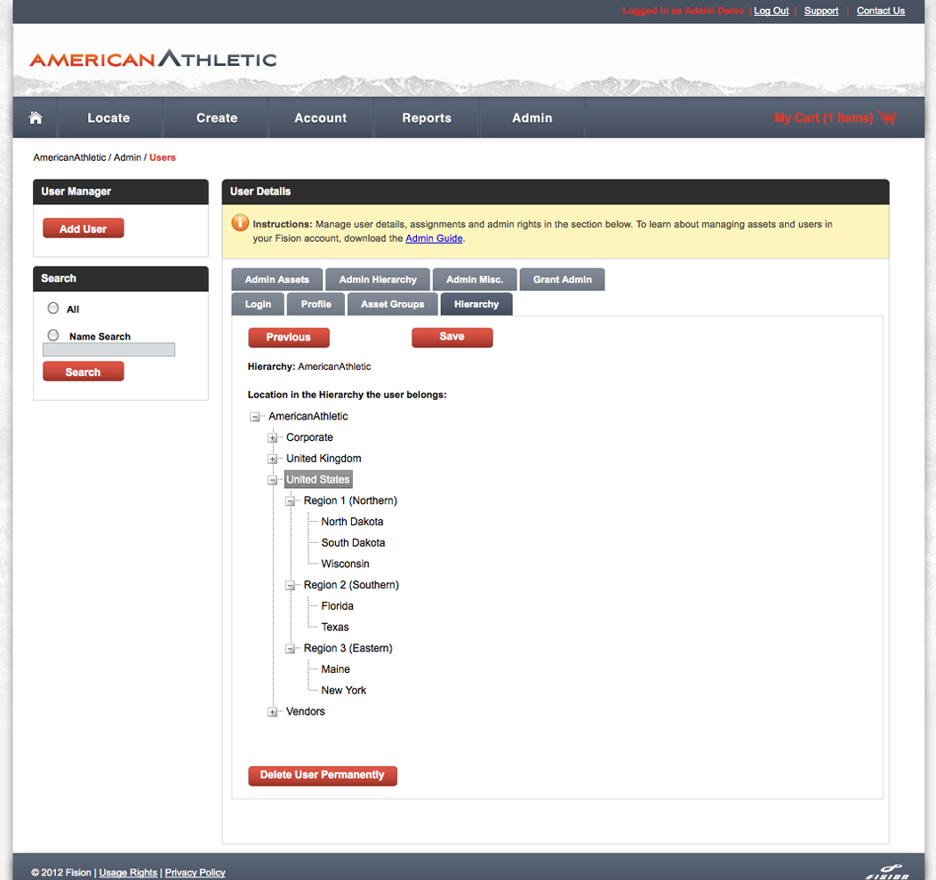Open Usage Rights footer link
Screen dimensions: 936x880
tap(128, 872)
